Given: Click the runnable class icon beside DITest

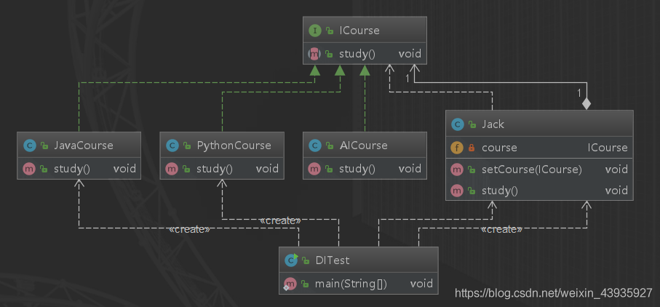Looking at the screenshot, I should [291, 260].
